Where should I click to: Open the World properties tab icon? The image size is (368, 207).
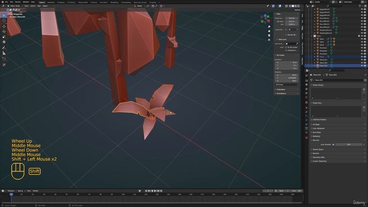click(306, 97)
